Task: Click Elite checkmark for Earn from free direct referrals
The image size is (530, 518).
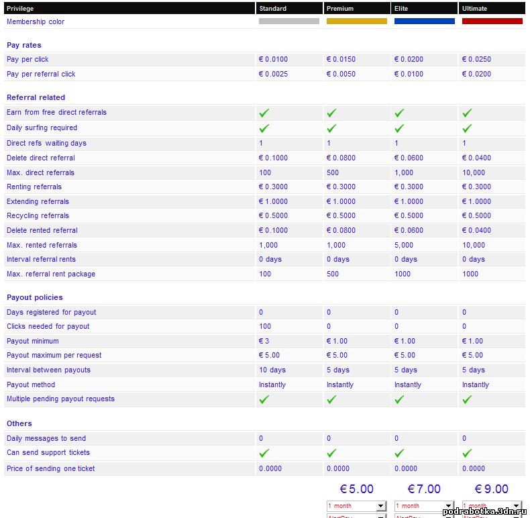Action: [x=399, y=113]
